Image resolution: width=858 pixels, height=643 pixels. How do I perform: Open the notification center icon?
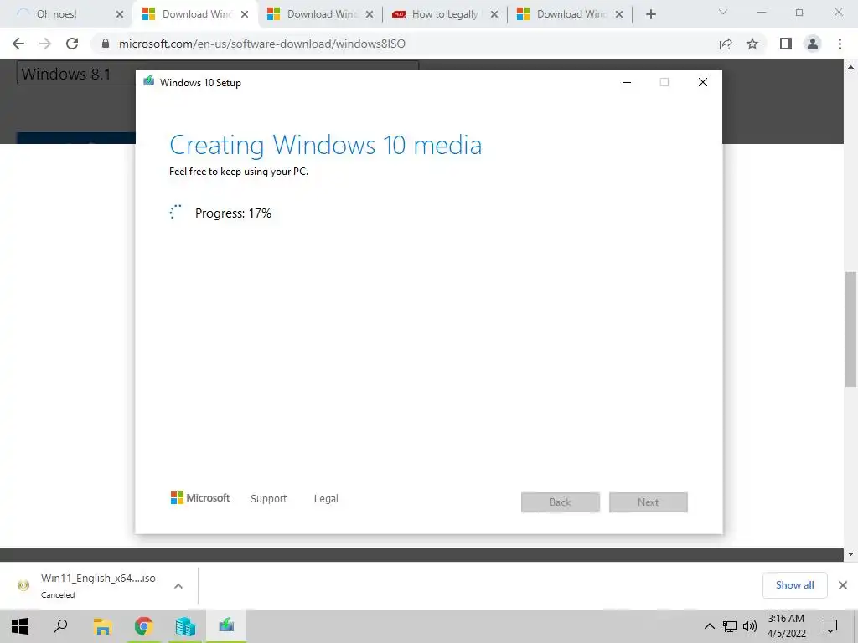pyautogui.click(x=830, y=626)
